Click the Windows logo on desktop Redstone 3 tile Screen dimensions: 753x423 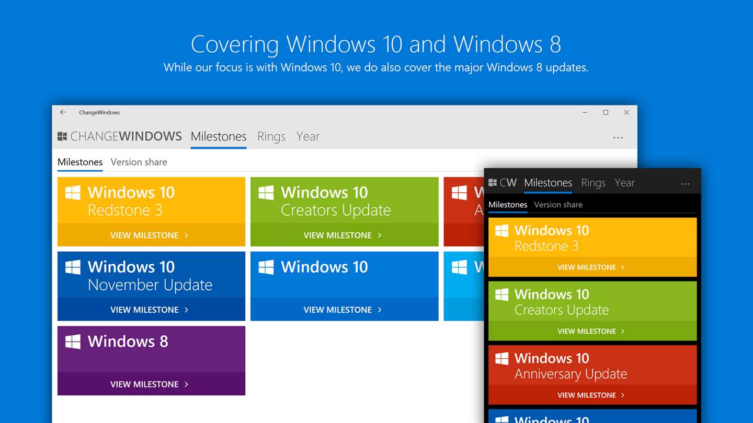point(73,193)
